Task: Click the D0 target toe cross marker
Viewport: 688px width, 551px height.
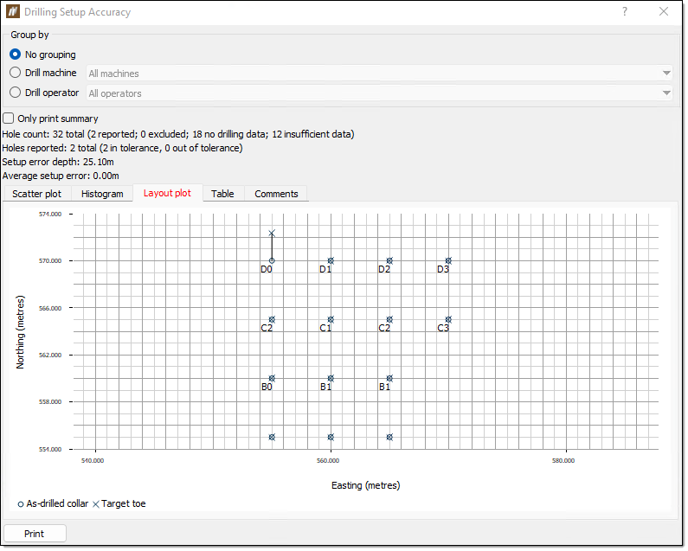Action: (x=272, y=233)
